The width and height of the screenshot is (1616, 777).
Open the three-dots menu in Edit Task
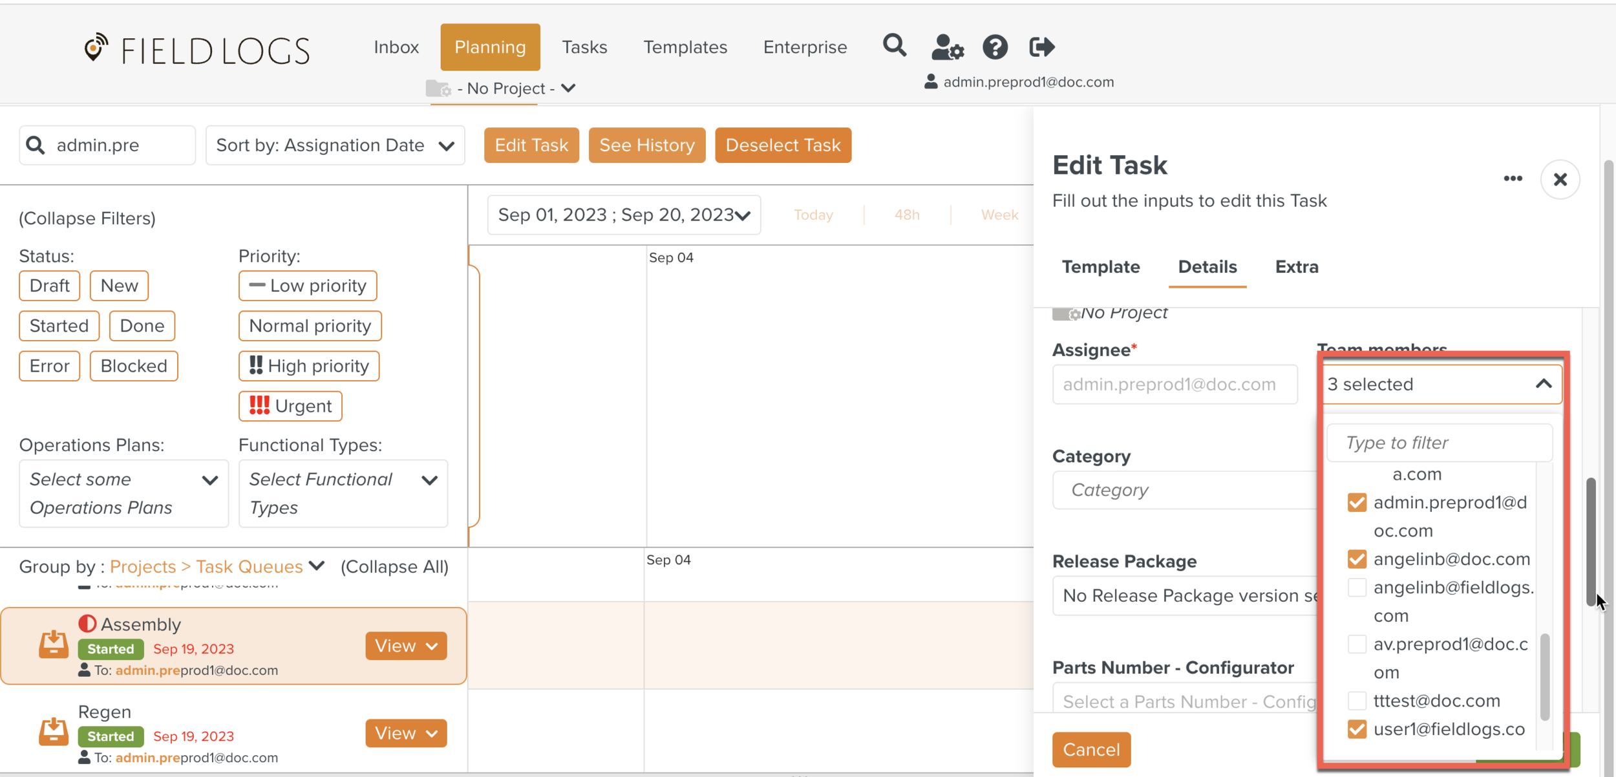click(1513, 179)
